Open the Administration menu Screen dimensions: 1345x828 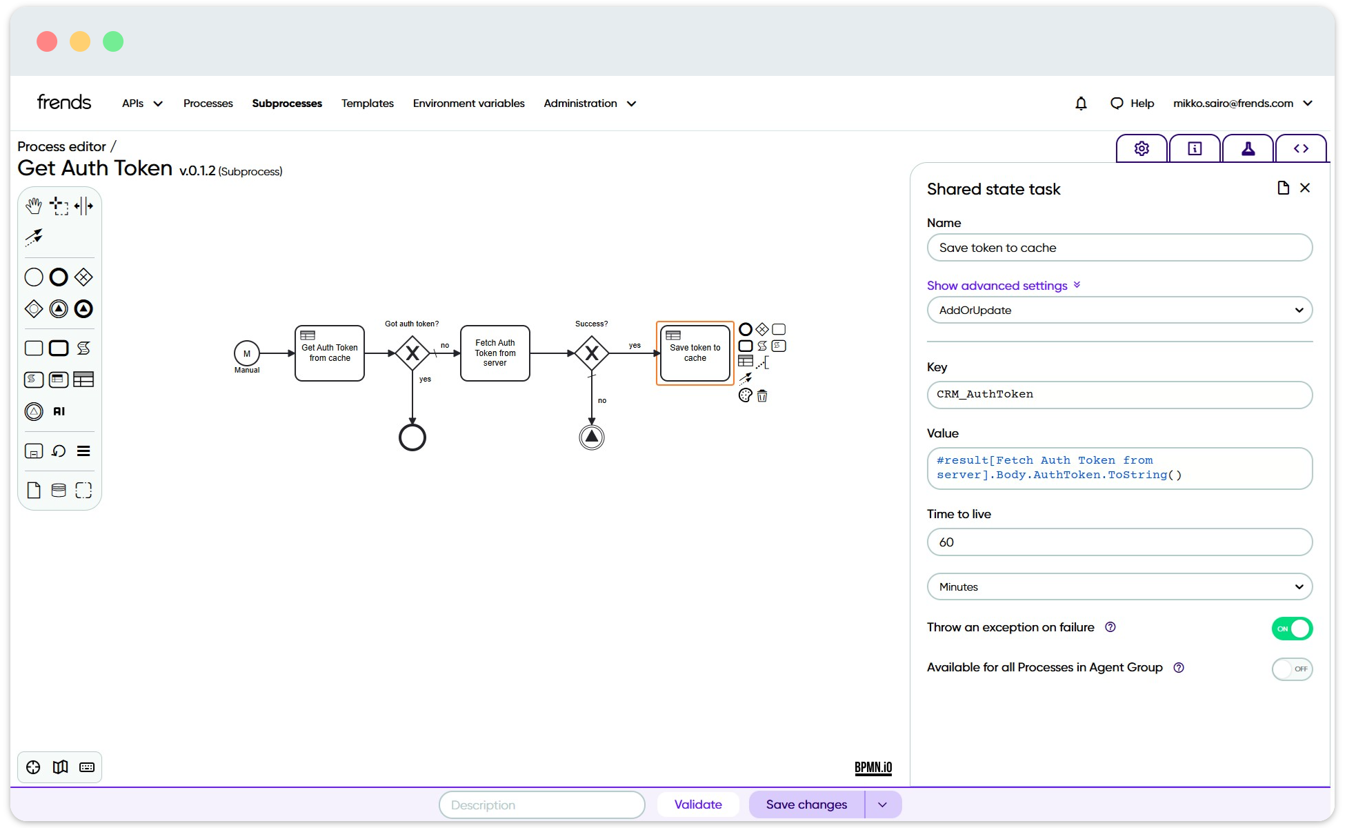[x=588, y=103]
